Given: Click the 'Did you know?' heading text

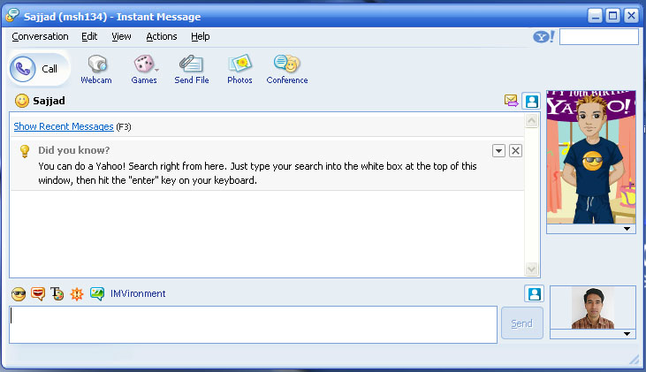Looking at the screenshot, I should (74, 150).
